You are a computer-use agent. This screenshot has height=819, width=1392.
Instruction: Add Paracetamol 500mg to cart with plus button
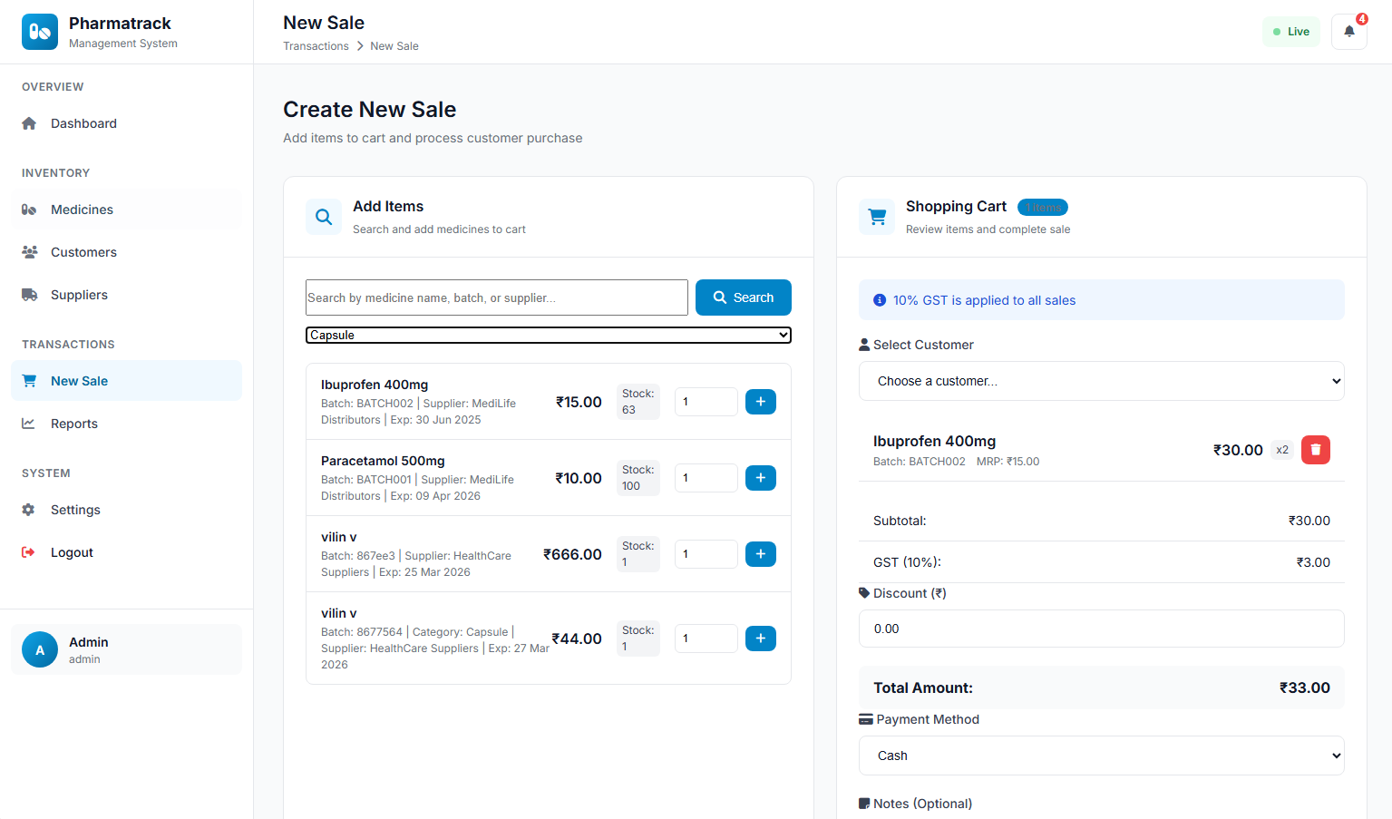tap(760, 478)
